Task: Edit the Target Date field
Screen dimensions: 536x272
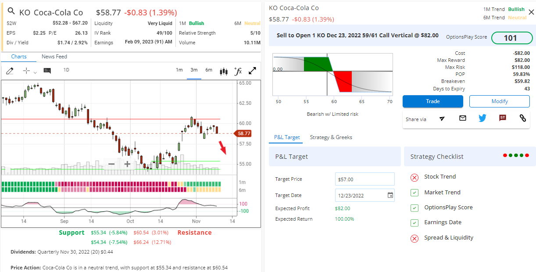Action: (364, 195)
